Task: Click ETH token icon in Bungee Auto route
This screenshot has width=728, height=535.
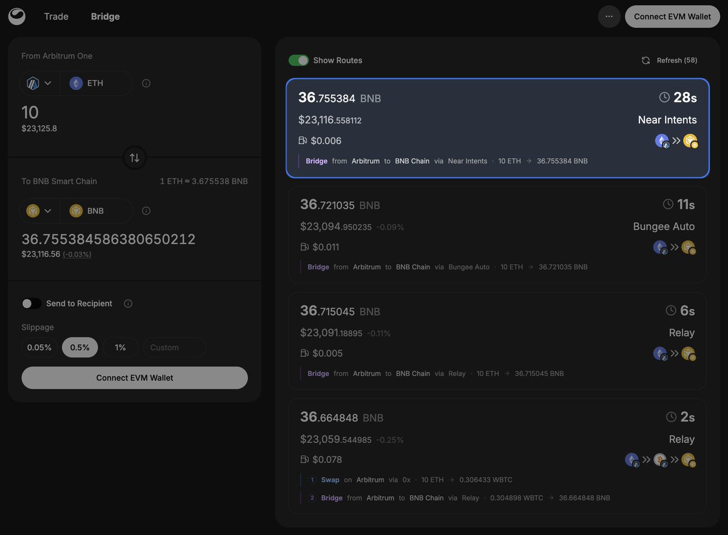Action: [660, 247]
